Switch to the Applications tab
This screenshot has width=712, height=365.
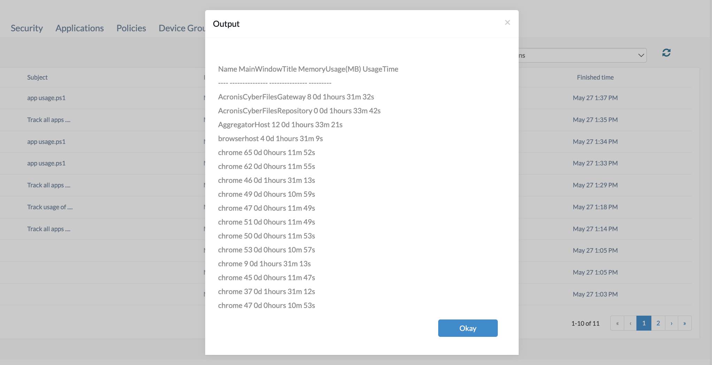80,28
